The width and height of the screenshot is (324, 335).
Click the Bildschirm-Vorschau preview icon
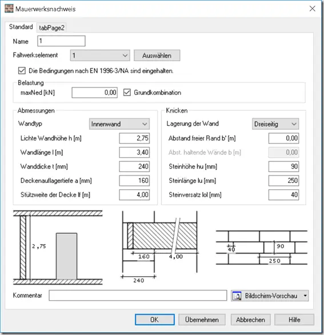tap(237, 296)
